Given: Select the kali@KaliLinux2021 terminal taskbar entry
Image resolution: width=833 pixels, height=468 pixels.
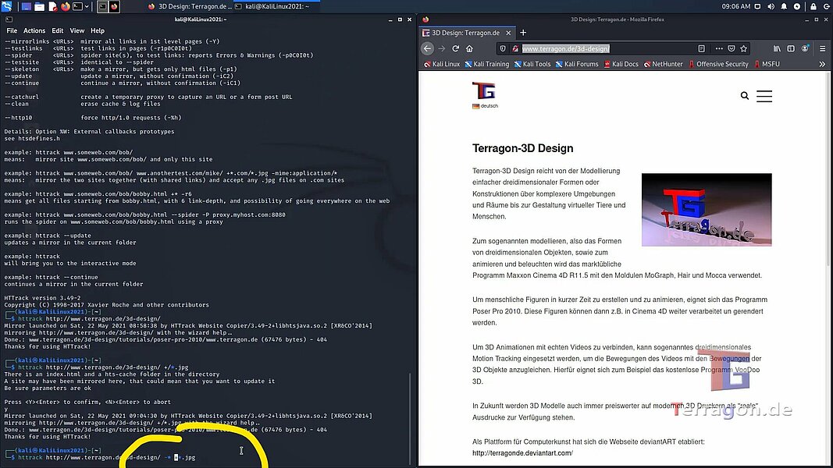Looking at the screenshot, I should point(276,6).
